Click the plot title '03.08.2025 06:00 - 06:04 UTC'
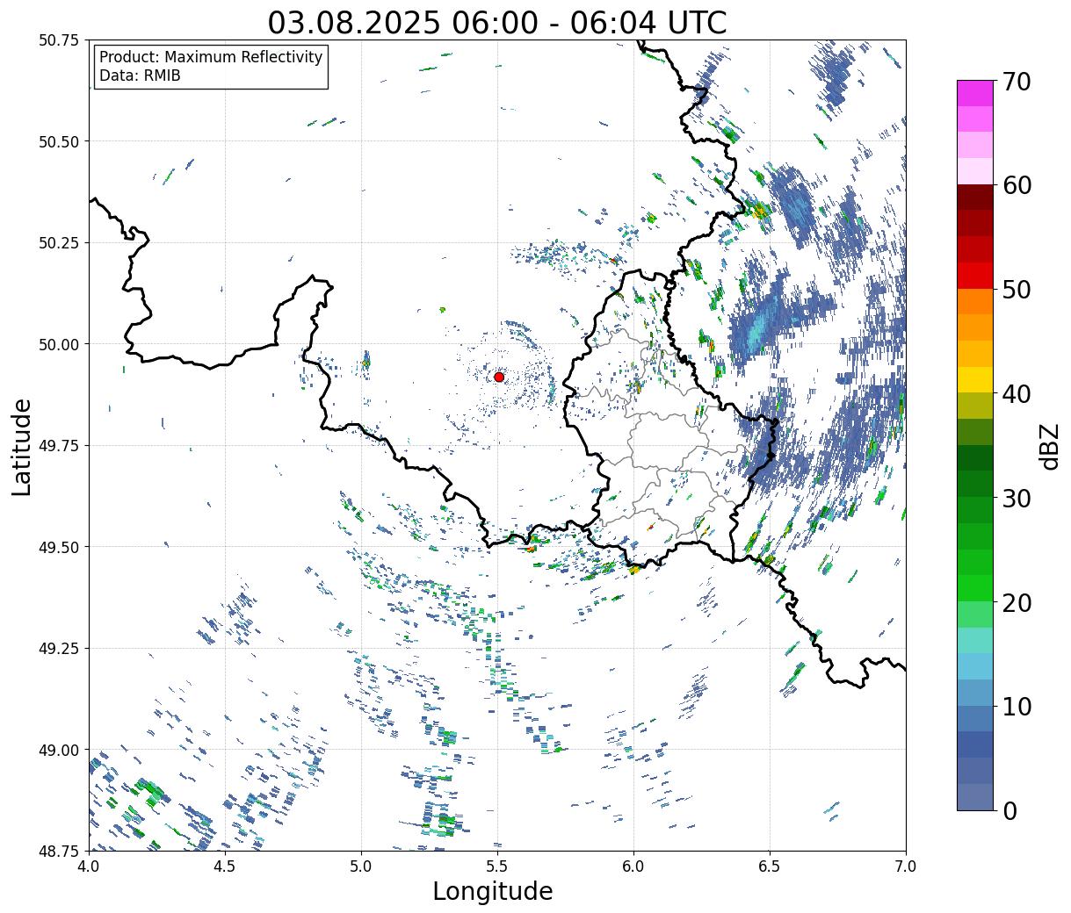Viewport: 1071px width, 913px height. point(497,22)
